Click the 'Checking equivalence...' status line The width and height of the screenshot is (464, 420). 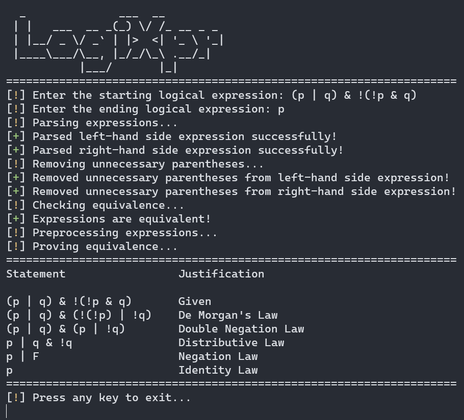pyautogui.click(x=95, y=205)
